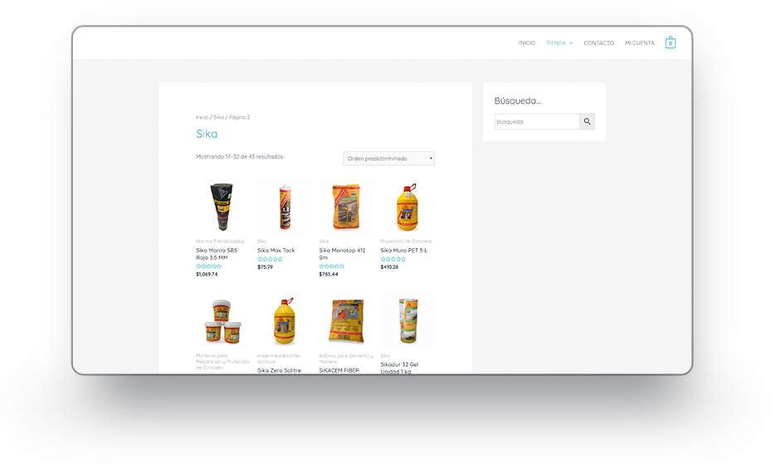Open the shopping cart bag icon
The image size is (776, 469).
click(x=670, y=42)
